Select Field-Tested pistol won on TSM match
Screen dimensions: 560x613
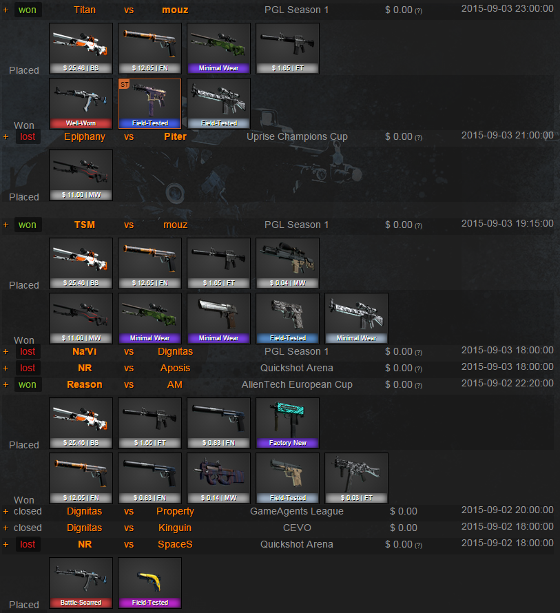(x=287, y=319)
